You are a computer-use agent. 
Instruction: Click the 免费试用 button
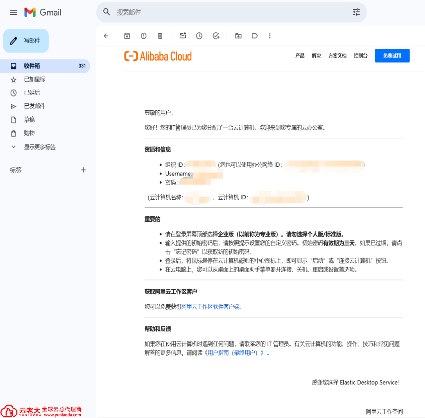pyautogui.click(x=392, y=56)
